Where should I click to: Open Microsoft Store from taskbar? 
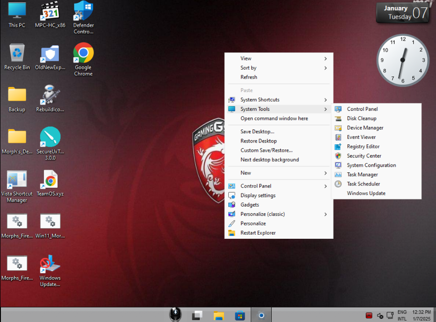(240, 315)
